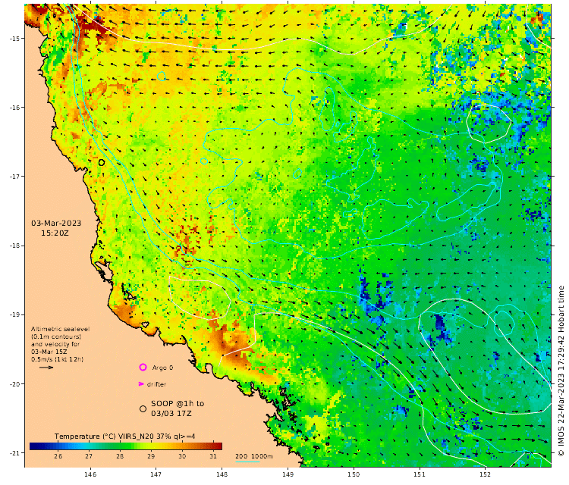Click the magenta drifter arrow legend symbol
The width and height of the screenshot is (569, 485).
(141, 384)
